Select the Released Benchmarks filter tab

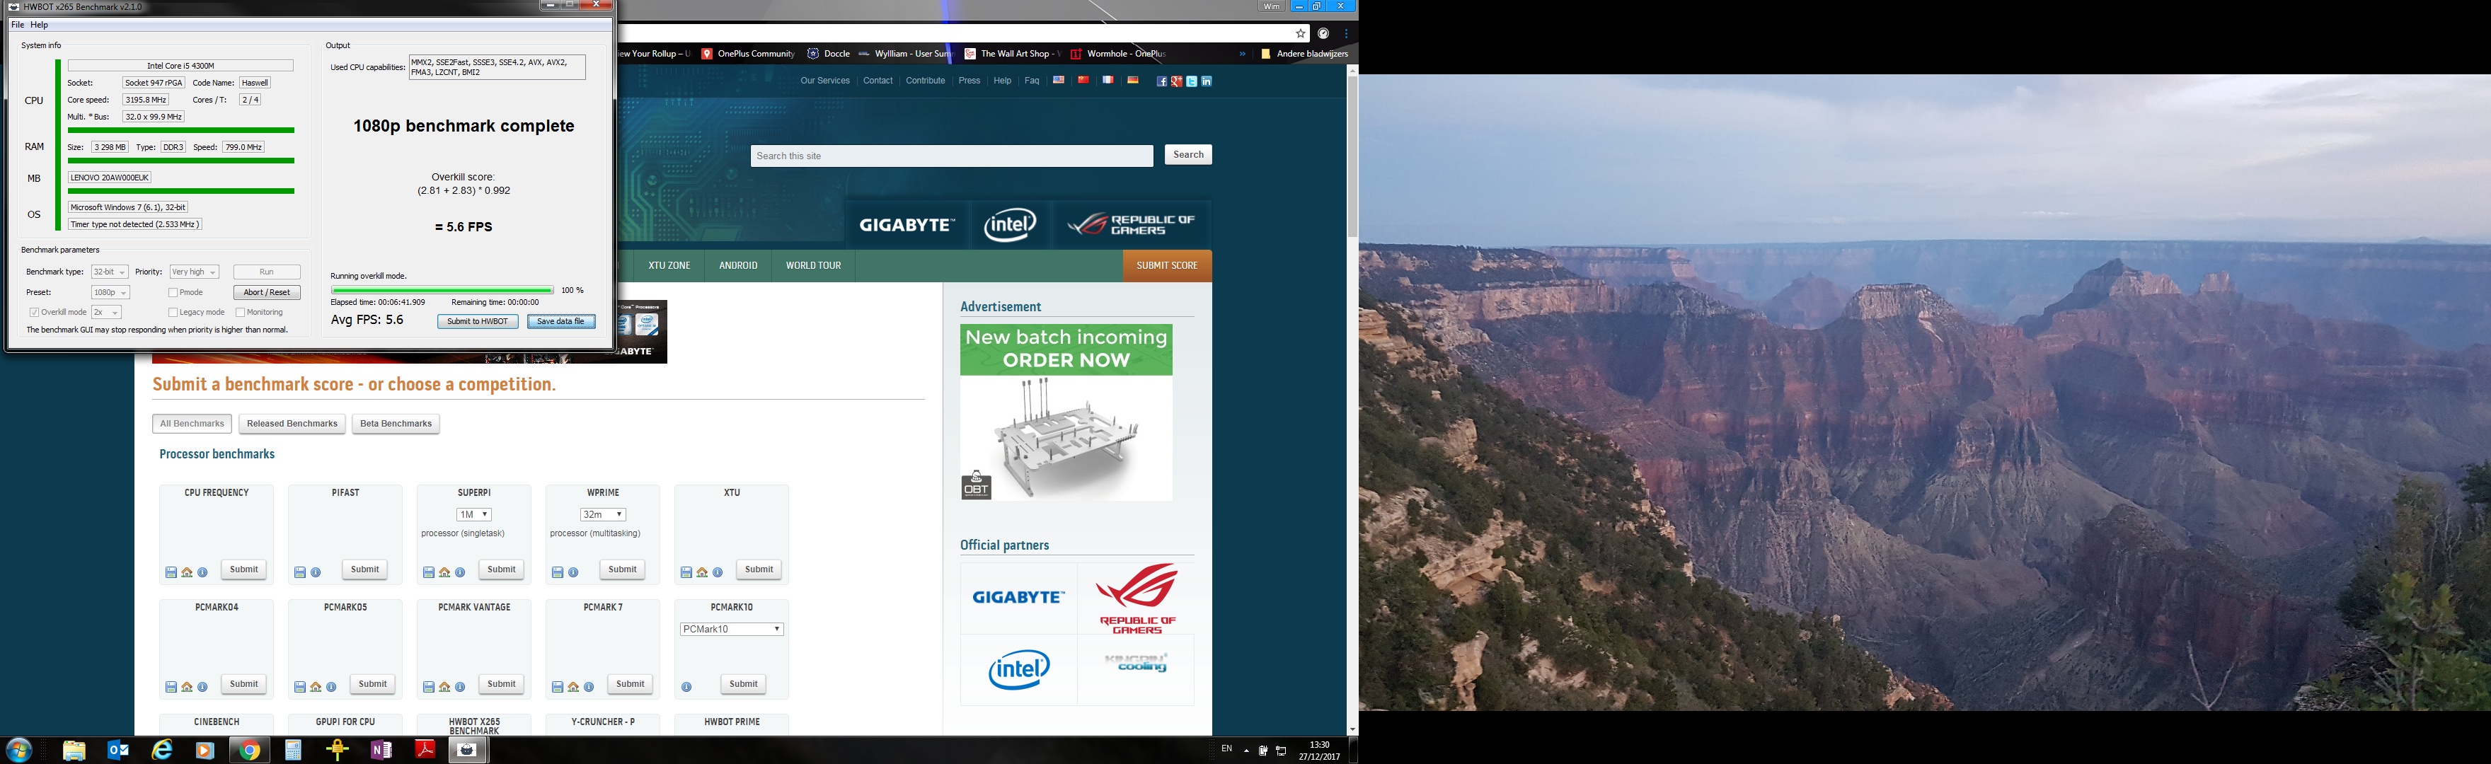(x=292, y=424)
